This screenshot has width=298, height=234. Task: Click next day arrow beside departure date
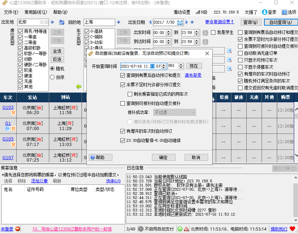(x=187, y=23)
